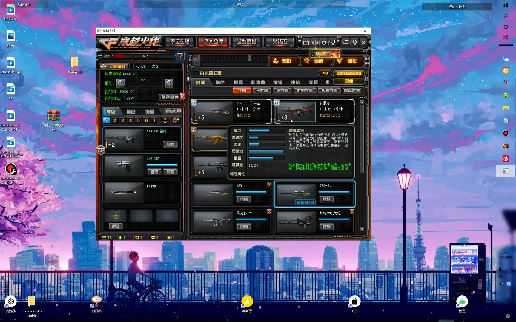Click the balance scales icon in toolbar
The width and height of the screenshot is (516, 322).
(315, 42)
